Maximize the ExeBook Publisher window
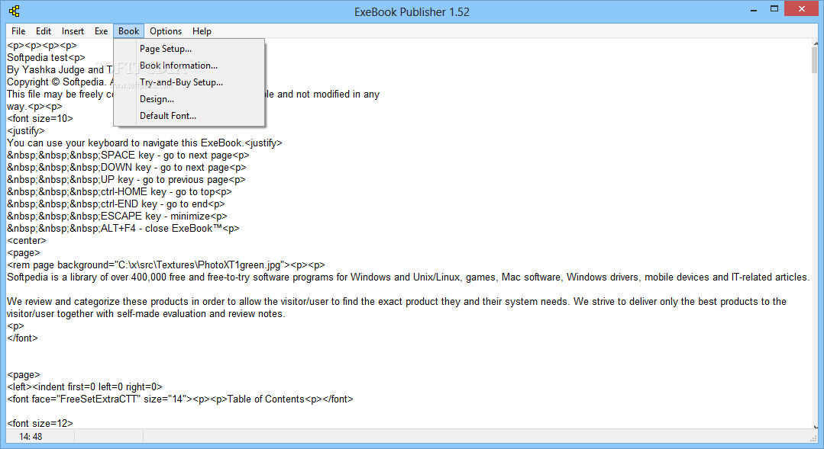824x449 pixels. click(774, 9)
